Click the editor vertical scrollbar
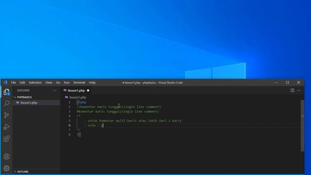The height and width of the screenshot is (175, 311). coord(302,125)
